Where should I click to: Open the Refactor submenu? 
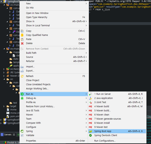(54, 61)
